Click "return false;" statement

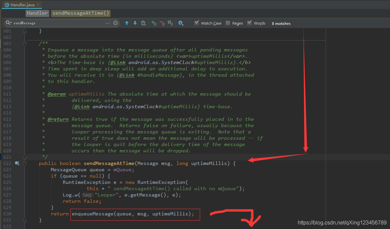point(82,201)
